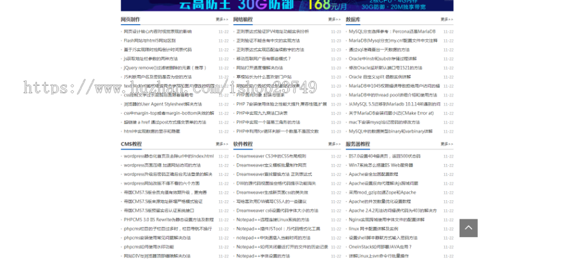Open the 软件教程 section heading

click(x=243, y=144)
